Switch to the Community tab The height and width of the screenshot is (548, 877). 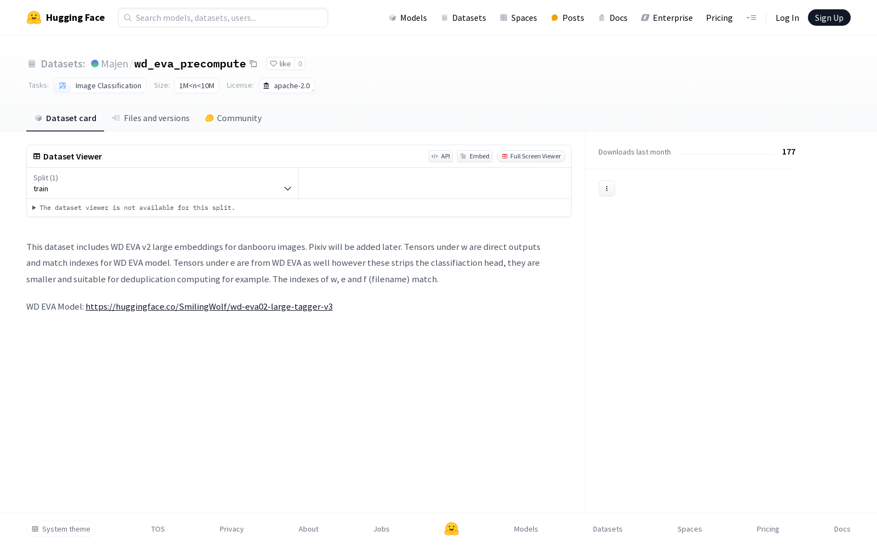point(234,118)
